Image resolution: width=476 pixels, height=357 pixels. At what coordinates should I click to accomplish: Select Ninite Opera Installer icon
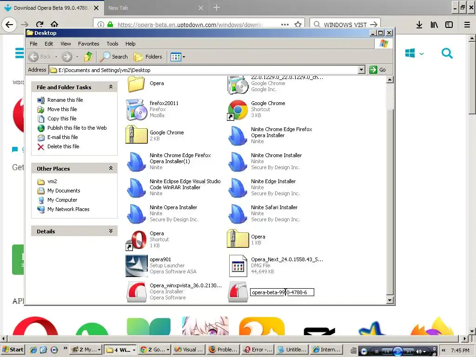(137, 214)
